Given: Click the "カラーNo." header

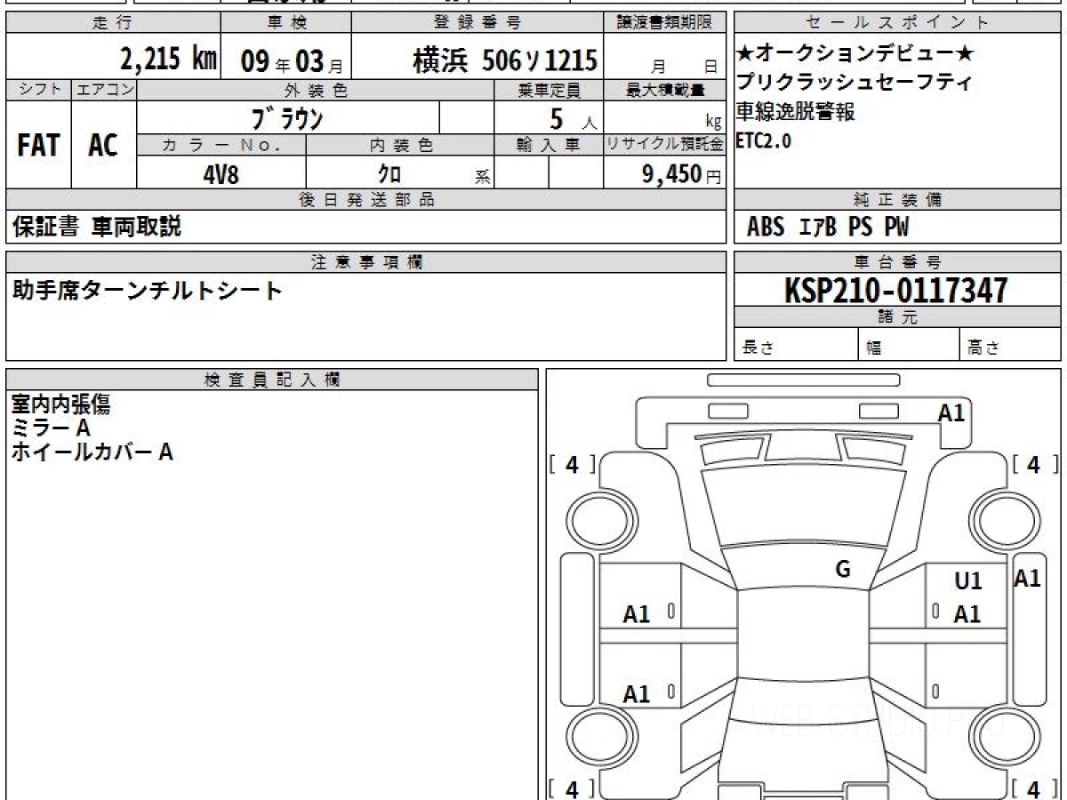Looking at the screenshot, I should (221, 145).
